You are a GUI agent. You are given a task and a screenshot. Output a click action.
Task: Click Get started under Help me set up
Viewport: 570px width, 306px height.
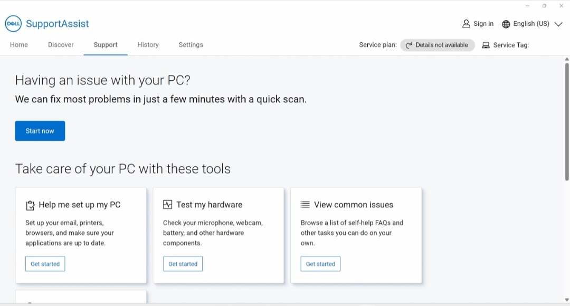click(x=45, y=264)
